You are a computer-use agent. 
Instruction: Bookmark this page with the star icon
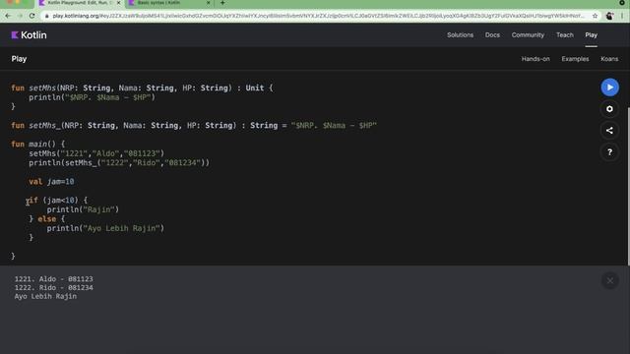(x=595, y=16)
